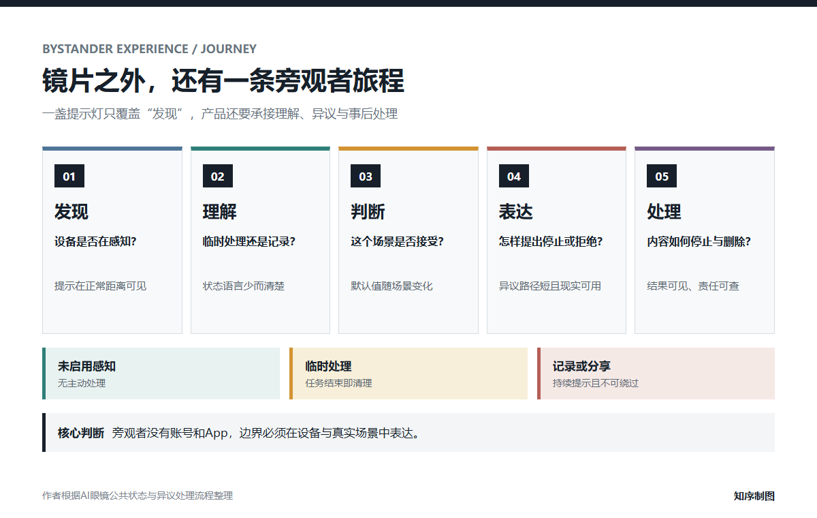Click the question '设备是否在感知?'

95,241
